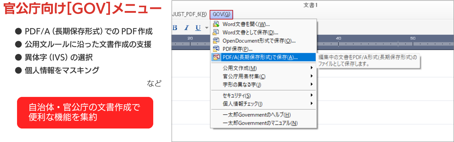Expand 字形の異なる字(J) submenu
Viewport: 454px width, 142px height.
point(263,84)
